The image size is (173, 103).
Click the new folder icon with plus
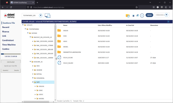tap(128, 16)
